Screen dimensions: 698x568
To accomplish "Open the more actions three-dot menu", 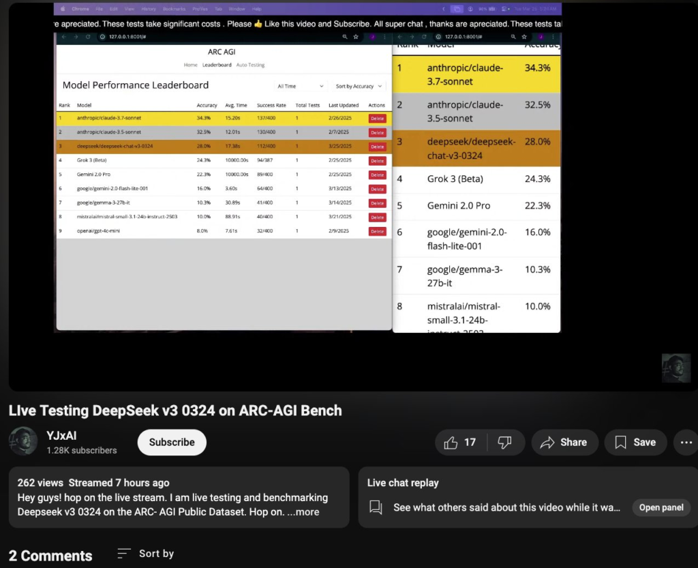I will click(x=686, y=443).
